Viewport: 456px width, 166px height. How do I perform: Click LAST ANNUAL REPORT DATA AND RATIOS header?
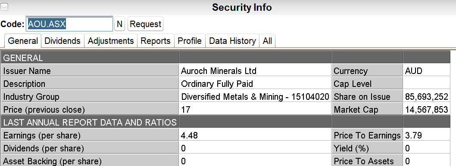click(x=90, y=122)
